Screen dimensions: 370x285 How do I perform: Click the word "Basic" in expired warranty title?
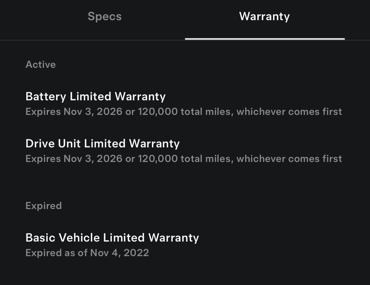point(41,238)
